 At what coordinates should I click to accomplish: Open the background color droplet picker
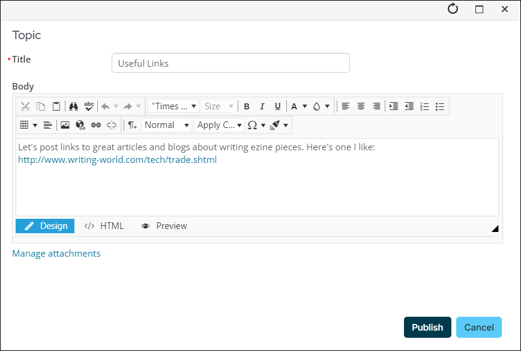(316, 106)
